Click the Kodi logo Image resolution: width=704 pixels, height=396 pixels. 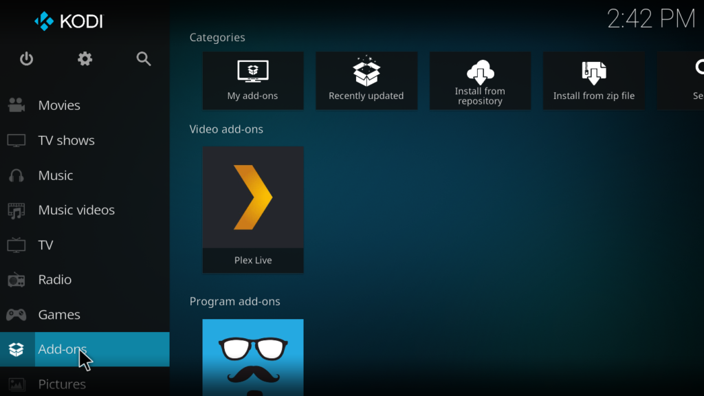(x=69, y=21)
